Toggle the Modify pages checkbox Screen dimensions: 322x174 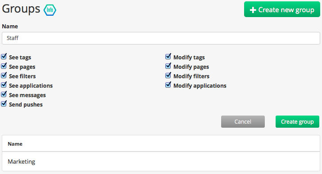coord(168,66)
